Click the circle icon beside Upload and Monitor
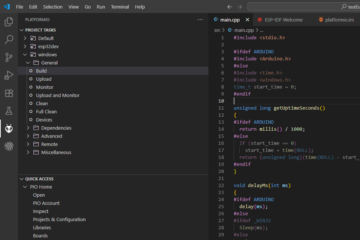 (x=31, y=96)
